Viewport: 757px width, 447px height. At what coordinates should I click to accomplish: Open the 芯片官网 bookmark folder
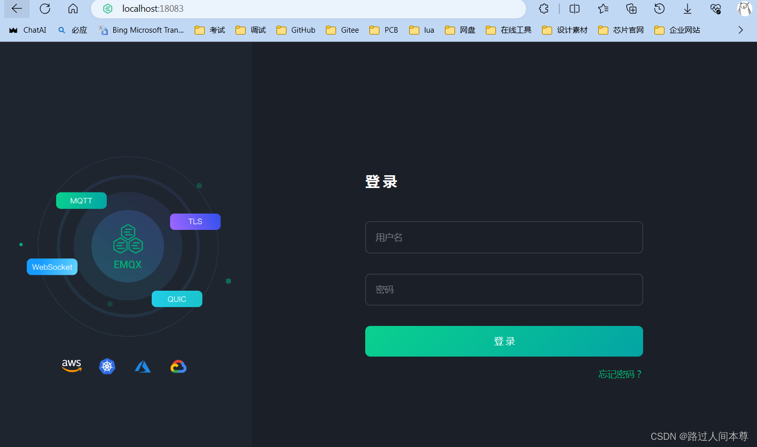pos(621,30)
